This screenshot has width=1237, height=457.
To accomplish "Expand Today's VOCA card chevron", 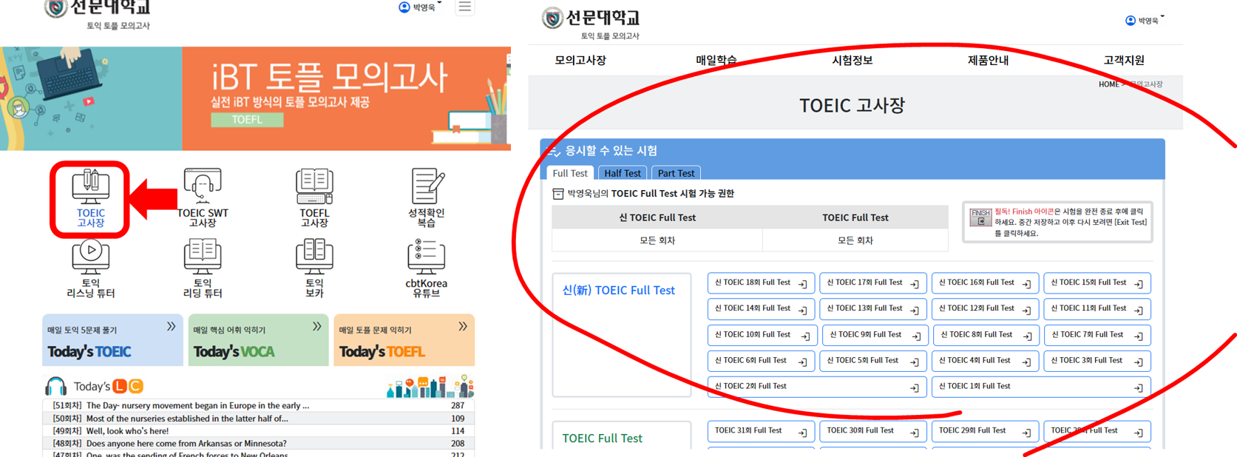I will coord(316,326).
